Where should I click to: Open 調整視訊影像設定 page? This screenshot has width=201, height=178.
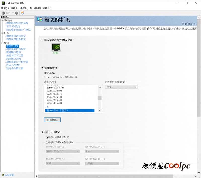(x=16, y=39)
